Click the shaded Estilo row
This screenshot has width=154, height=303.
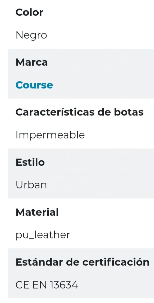(x=77, y=173)
